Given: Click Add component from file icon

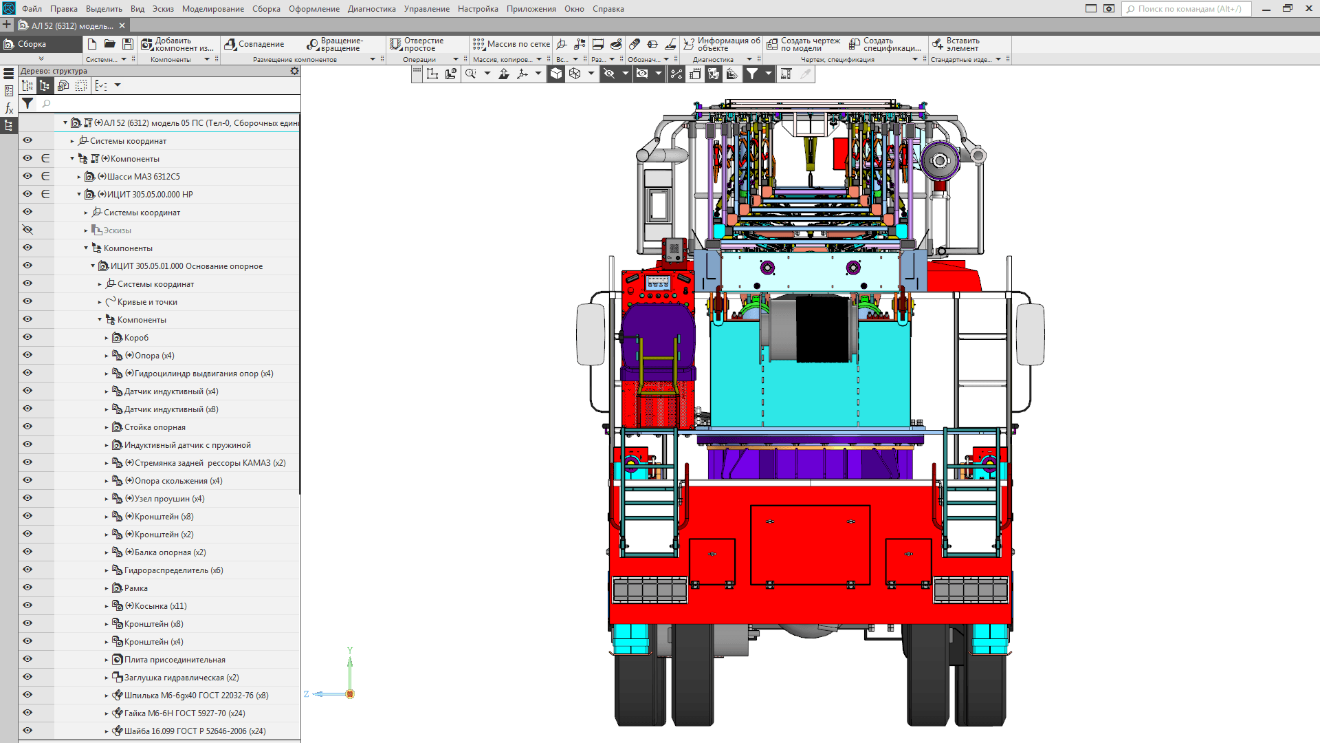Looking at the screenshot, I should (x=146, y=44).
